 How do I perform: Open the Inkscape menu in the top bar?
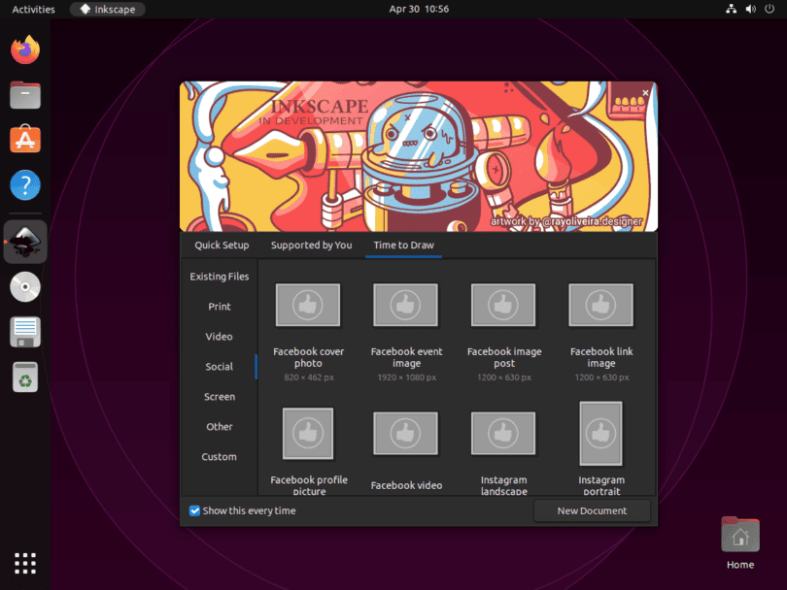coord(107,9)
